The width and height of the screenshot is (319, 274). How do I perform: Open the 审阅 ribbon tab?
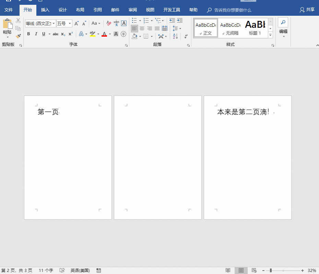(132, 10)
